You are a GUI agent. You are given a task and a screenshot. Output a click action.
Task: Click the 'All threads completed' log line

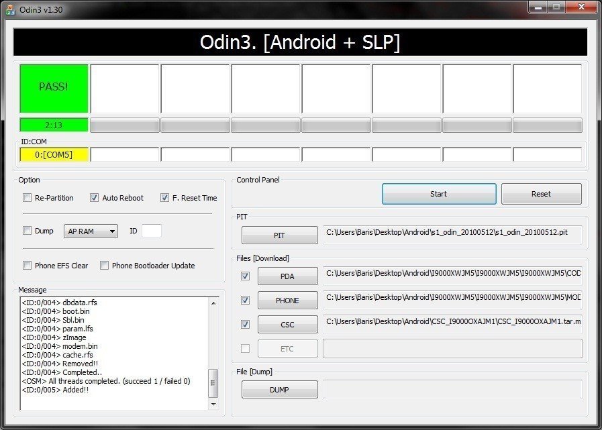106,381
